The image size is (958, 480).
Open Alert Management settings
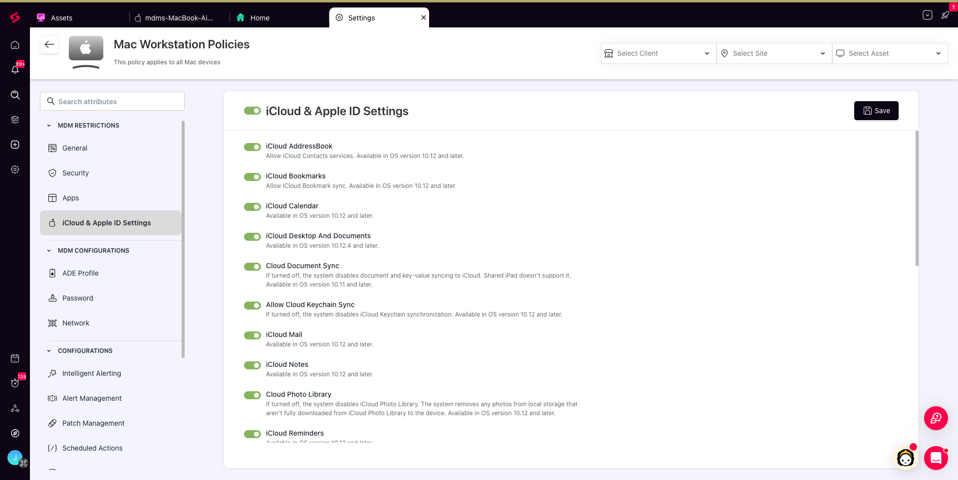[x=111, y=398]
